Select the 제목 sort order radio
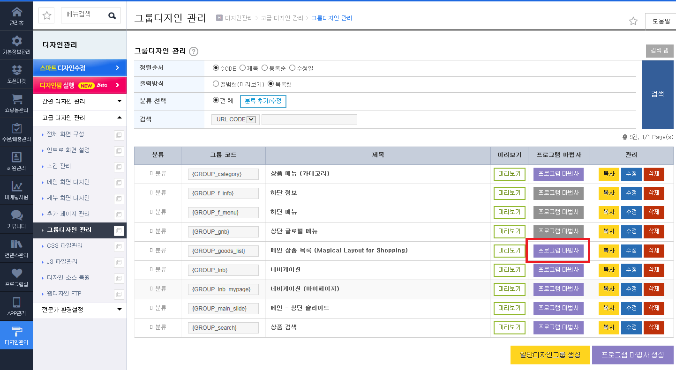Viewport: 676px width, 370px height. click(x=242, y=68)
